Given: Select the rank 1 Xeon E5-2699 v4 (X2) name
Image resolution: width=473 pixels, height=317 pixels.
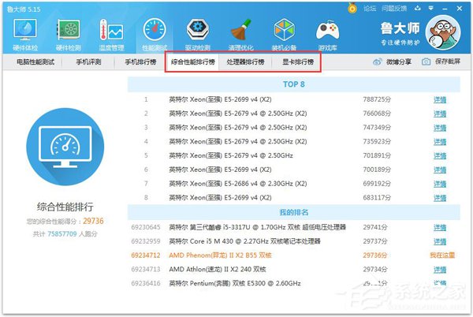Looking at the screenshot, I should tap(220, 99).
